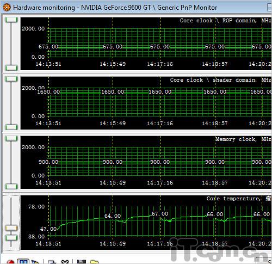The image size is (272, 264).
Task: Click 900.00 value at 14:17:16 in Memory graph
Action: pyautogui.click(x=160, y=162)
